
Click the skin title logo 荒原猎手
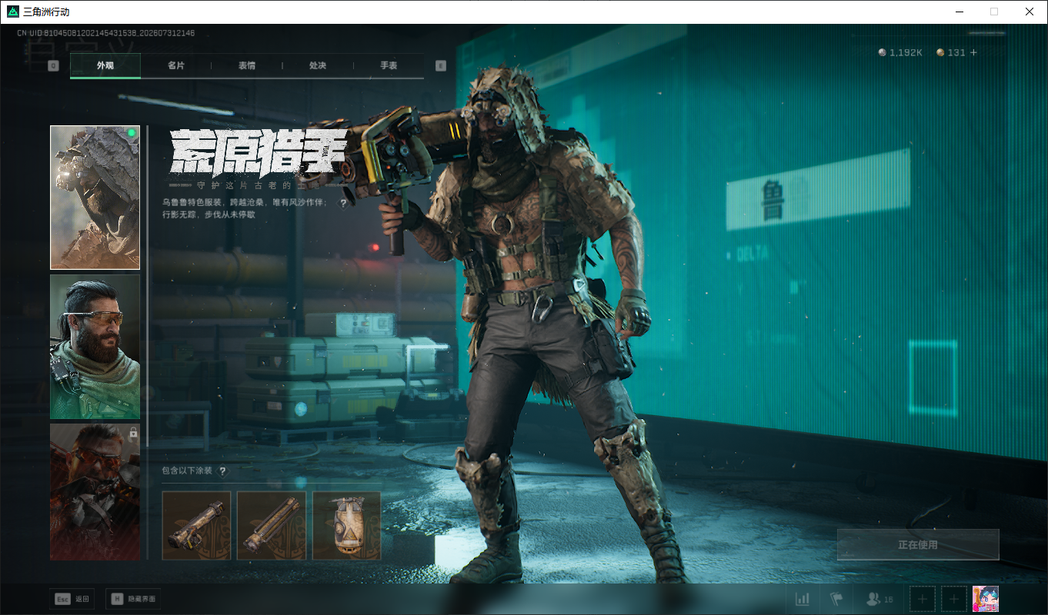click(258, 151)
